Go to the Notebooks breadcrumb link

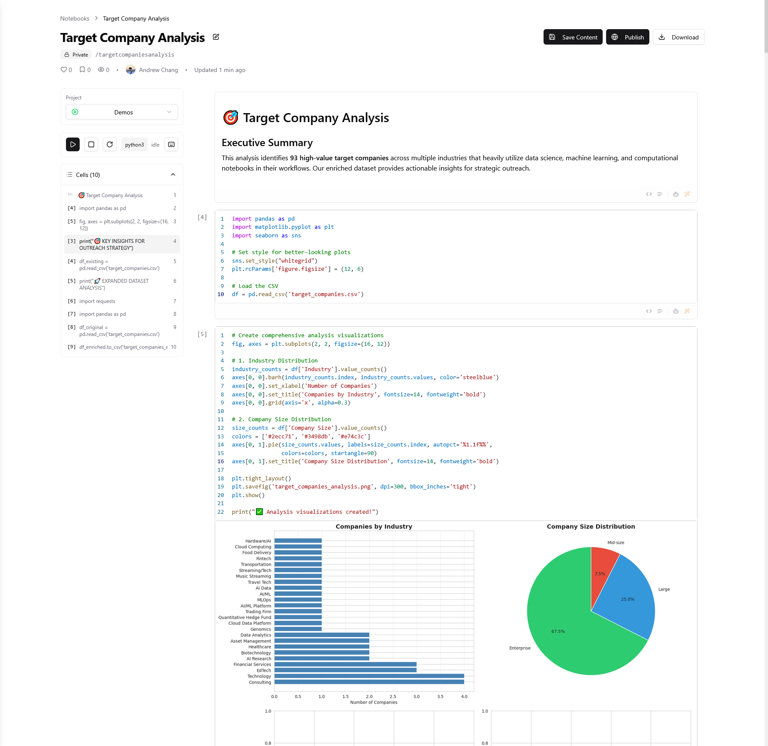pyautogui.click(x=75, y=18)
